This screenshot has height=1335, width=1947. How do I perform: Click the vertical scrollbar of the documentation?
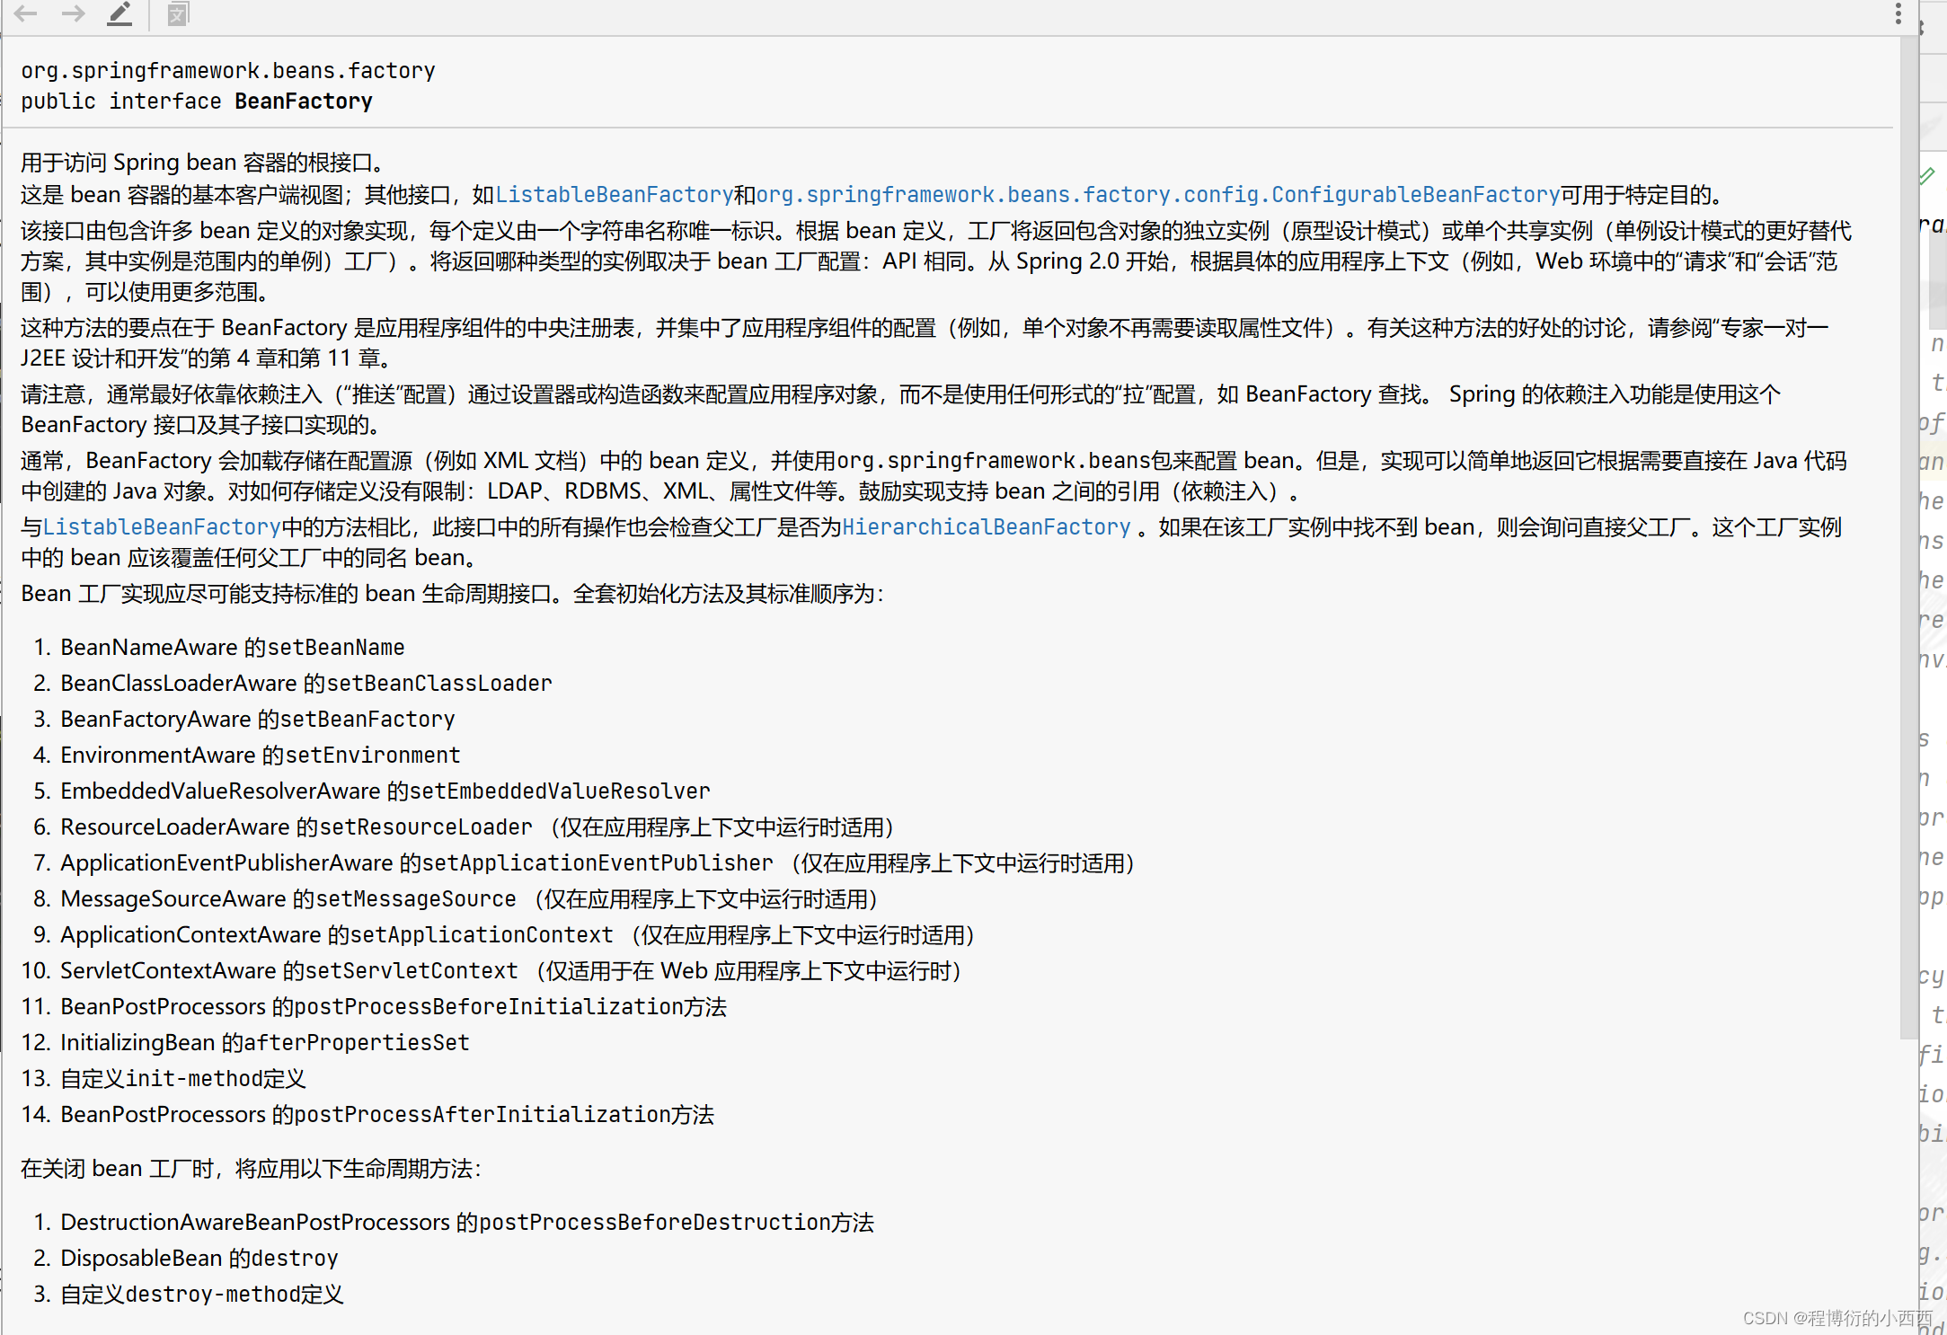coord(1909,539)
